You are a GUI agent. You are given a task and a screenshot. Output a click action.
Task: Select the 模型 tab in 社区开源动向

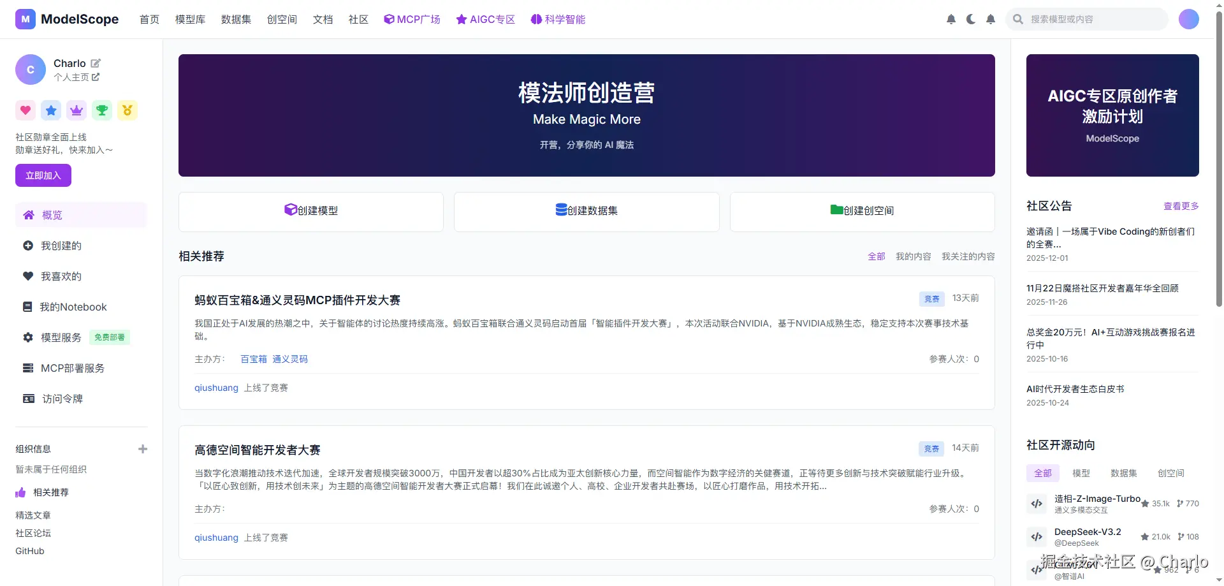tap(1081, 473)
